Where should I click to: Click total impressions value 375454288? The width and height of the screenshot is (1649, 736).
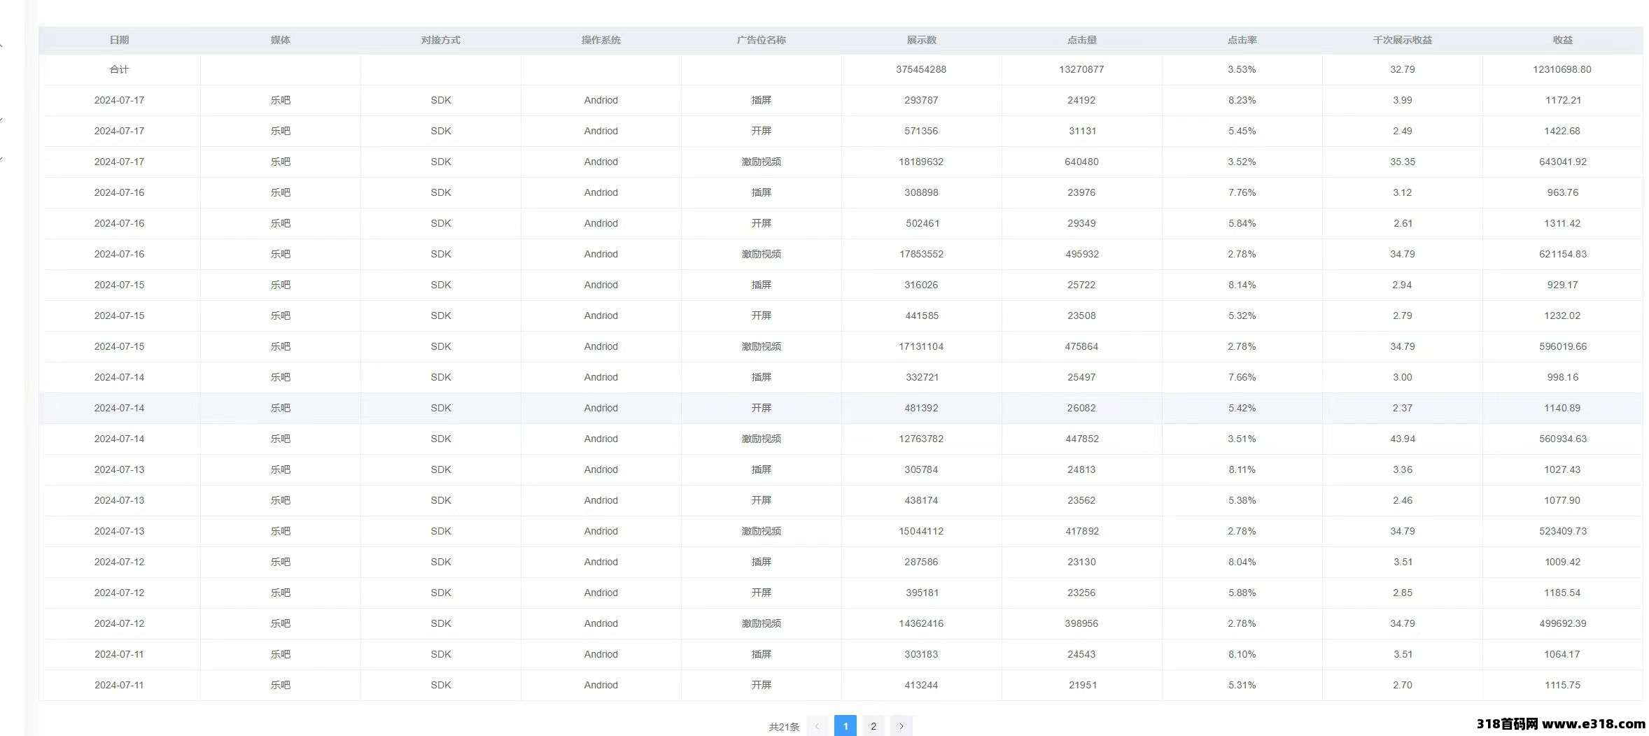(921, 69)
